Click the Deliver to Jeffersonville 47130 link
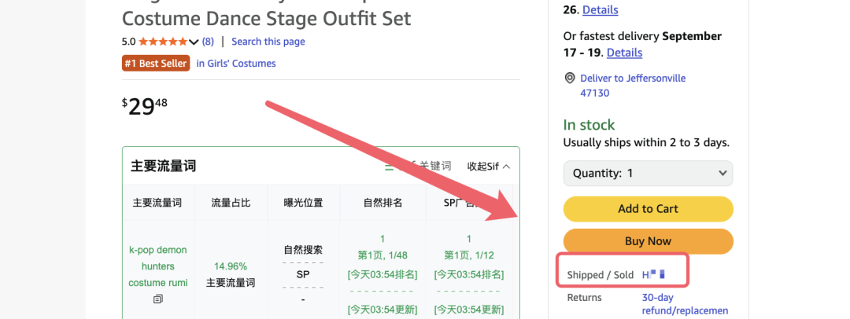 coord(633,86)
